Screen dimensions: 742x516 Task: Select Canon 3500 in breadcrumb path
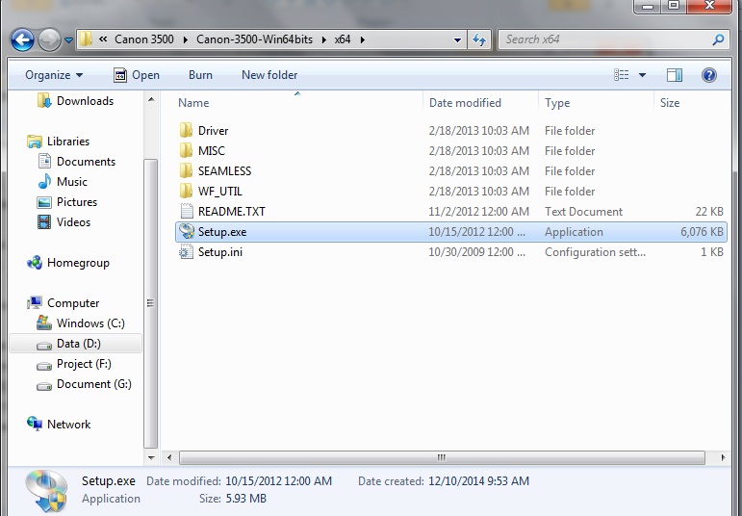(143, 39)
